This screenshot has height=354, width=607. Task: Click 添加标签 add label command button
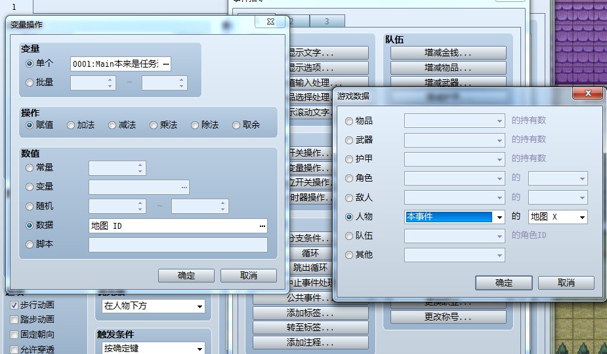click(x=310, y=313)
